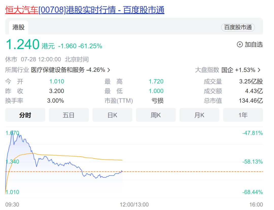This screenshot has width=274, height=210.
Task: Click the chart axis label -47.81%
Action: [x=252, y=133]
